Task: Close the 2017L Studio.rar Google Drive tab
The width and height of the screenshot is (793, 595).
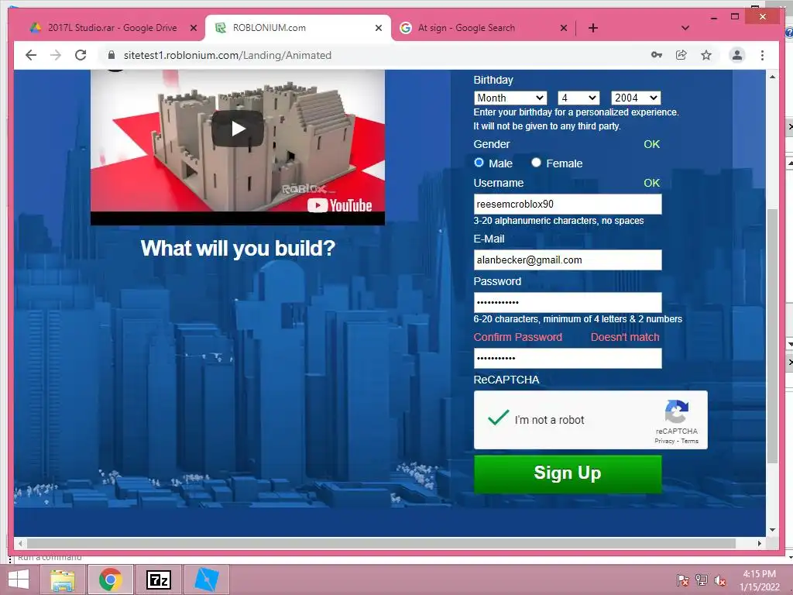Action: coord(193,28)
